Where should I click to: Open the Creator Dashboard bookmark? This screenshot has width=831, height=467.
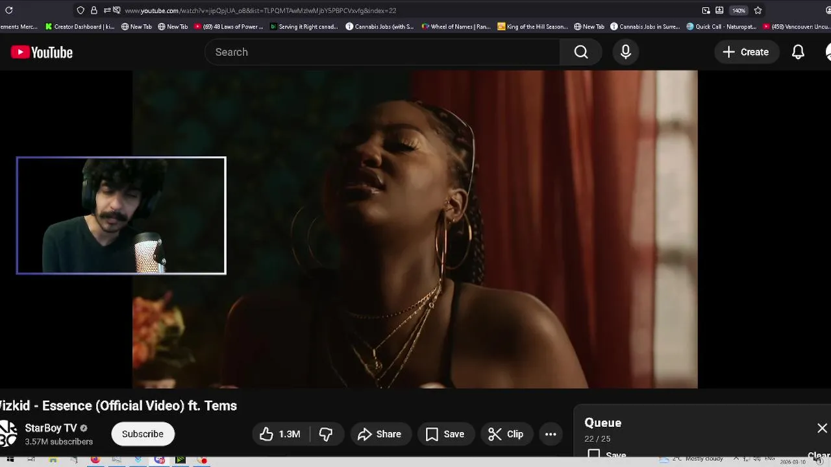(x=80, y=27)
